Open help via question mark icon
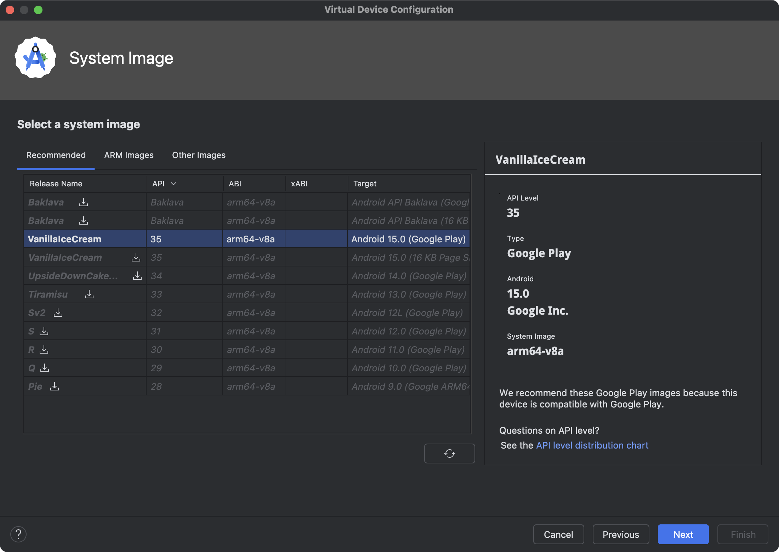Image resolution: width=779 pixels, height=552 pixels. click(19, 534)
